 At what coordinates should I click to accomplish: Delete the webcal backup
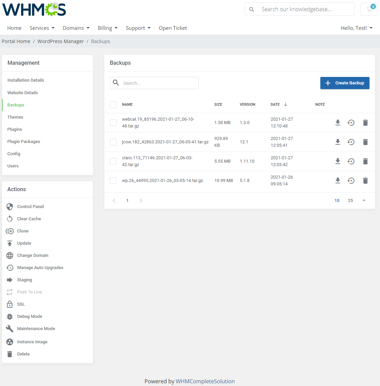[x=365, y=123]
